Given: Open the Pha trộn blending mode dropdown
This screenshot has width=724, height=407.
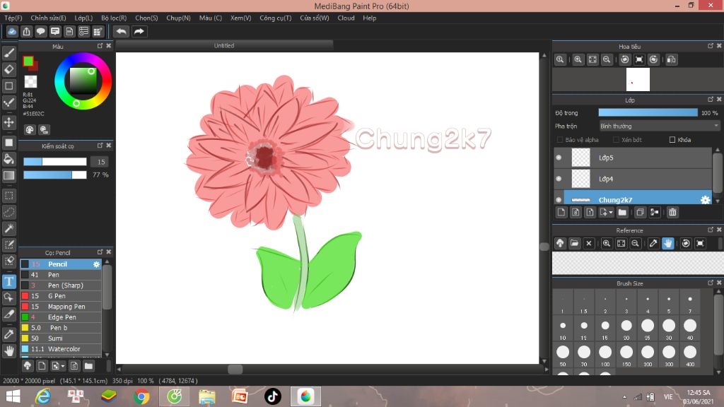Looking at the screenshot, I should click(660, 126).
